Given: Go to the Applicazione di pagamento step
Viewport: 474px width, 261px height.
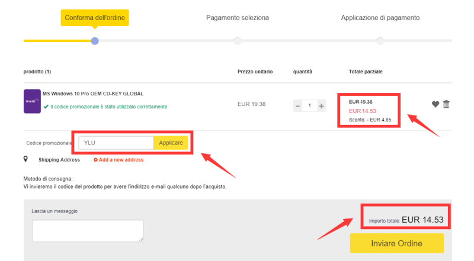Looking at the screenshot, I should click(380, 18).
